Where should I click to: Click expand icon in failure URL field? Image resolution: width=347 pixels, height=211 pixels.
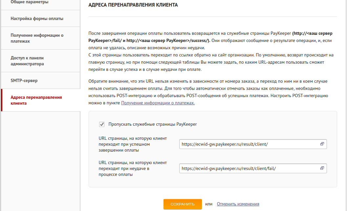pos(322,168)
